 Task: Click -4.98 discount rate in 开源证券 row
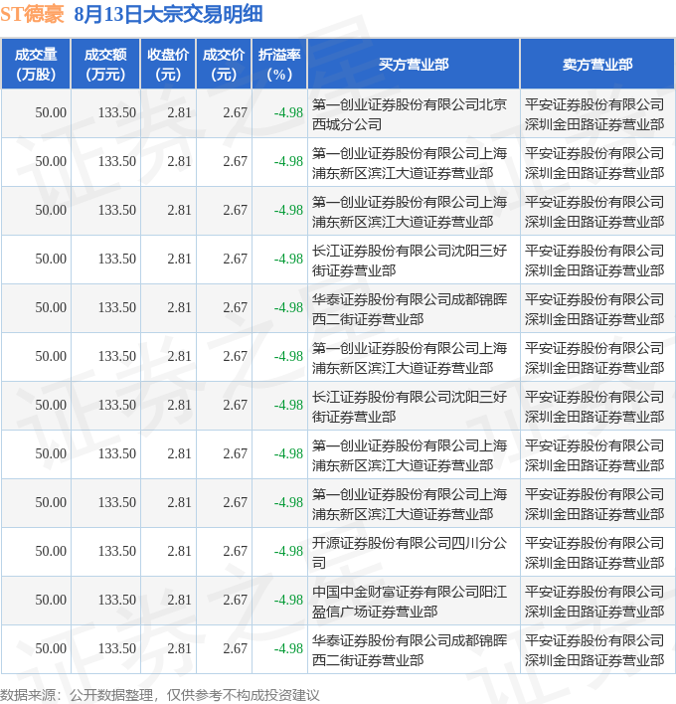288,551
